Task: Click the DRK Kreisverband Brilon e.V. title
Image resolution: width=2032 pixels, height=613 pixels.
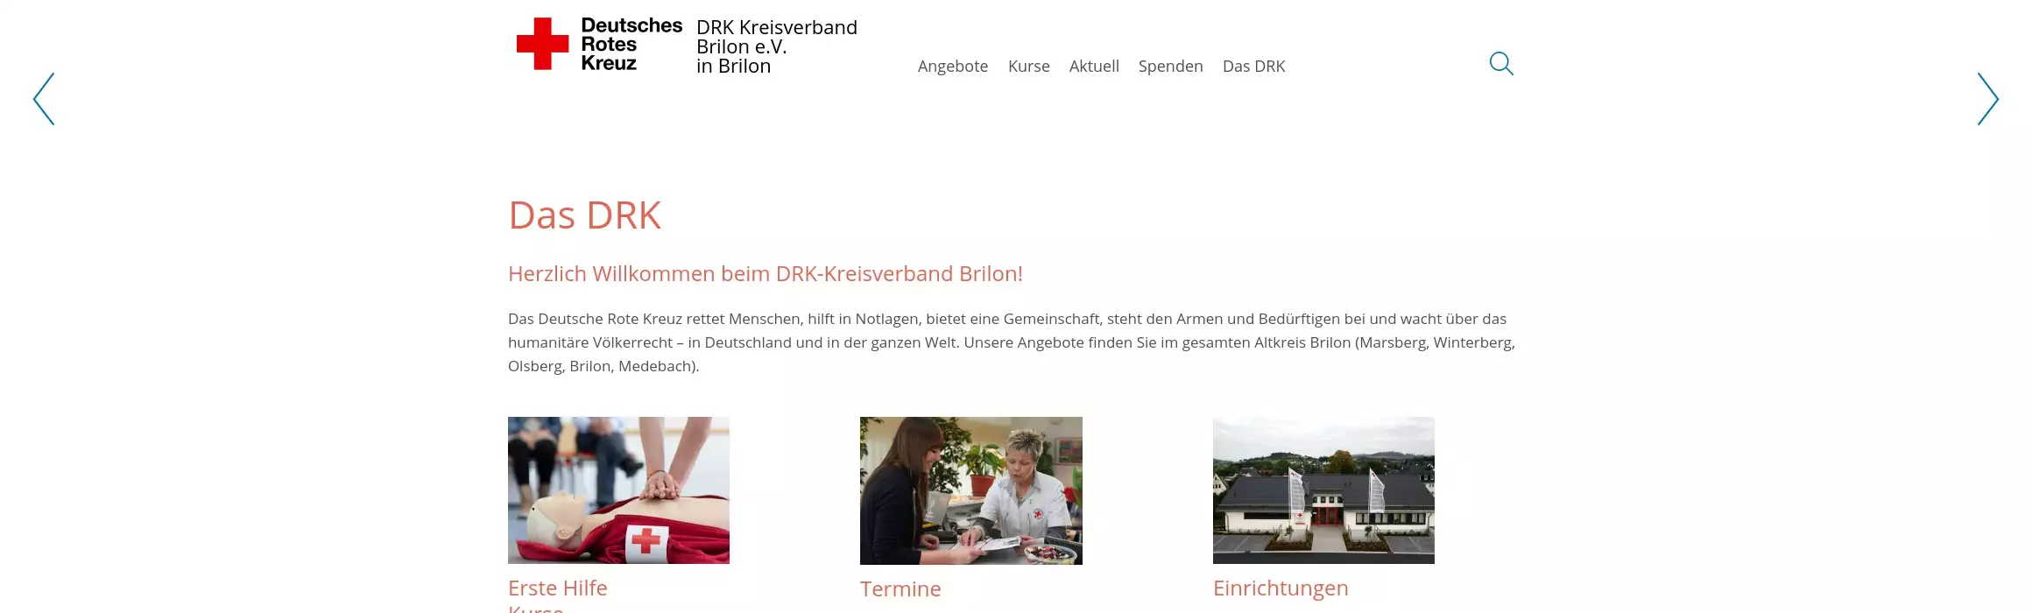Action: tap(777, 46)
